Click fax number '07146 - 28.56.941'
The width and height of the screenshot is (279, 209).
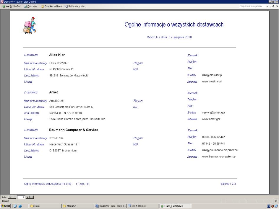[x=213, y=143]
